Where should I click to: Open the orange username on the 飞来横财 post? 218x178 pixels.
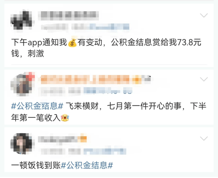86,79
